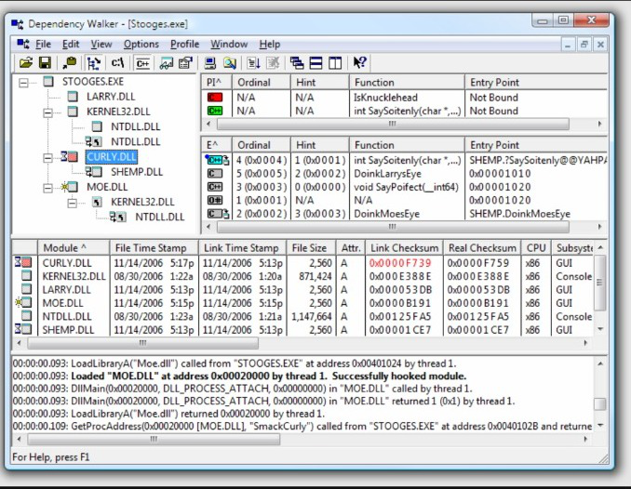Click SHEMP.DLL module icon in module list
The image size is (631, 489).
(23, 329)
